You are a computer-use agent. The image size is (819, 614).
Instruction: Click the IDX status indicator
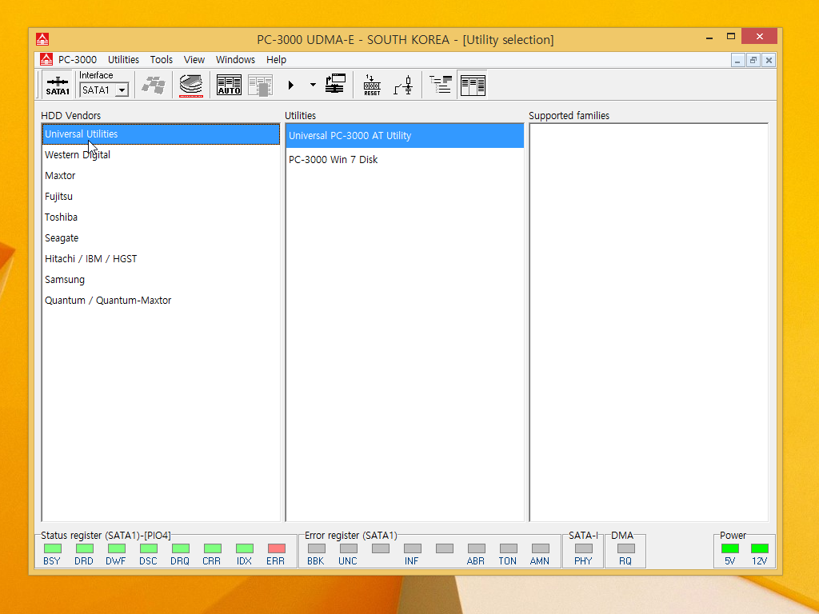tap(245, 548)
